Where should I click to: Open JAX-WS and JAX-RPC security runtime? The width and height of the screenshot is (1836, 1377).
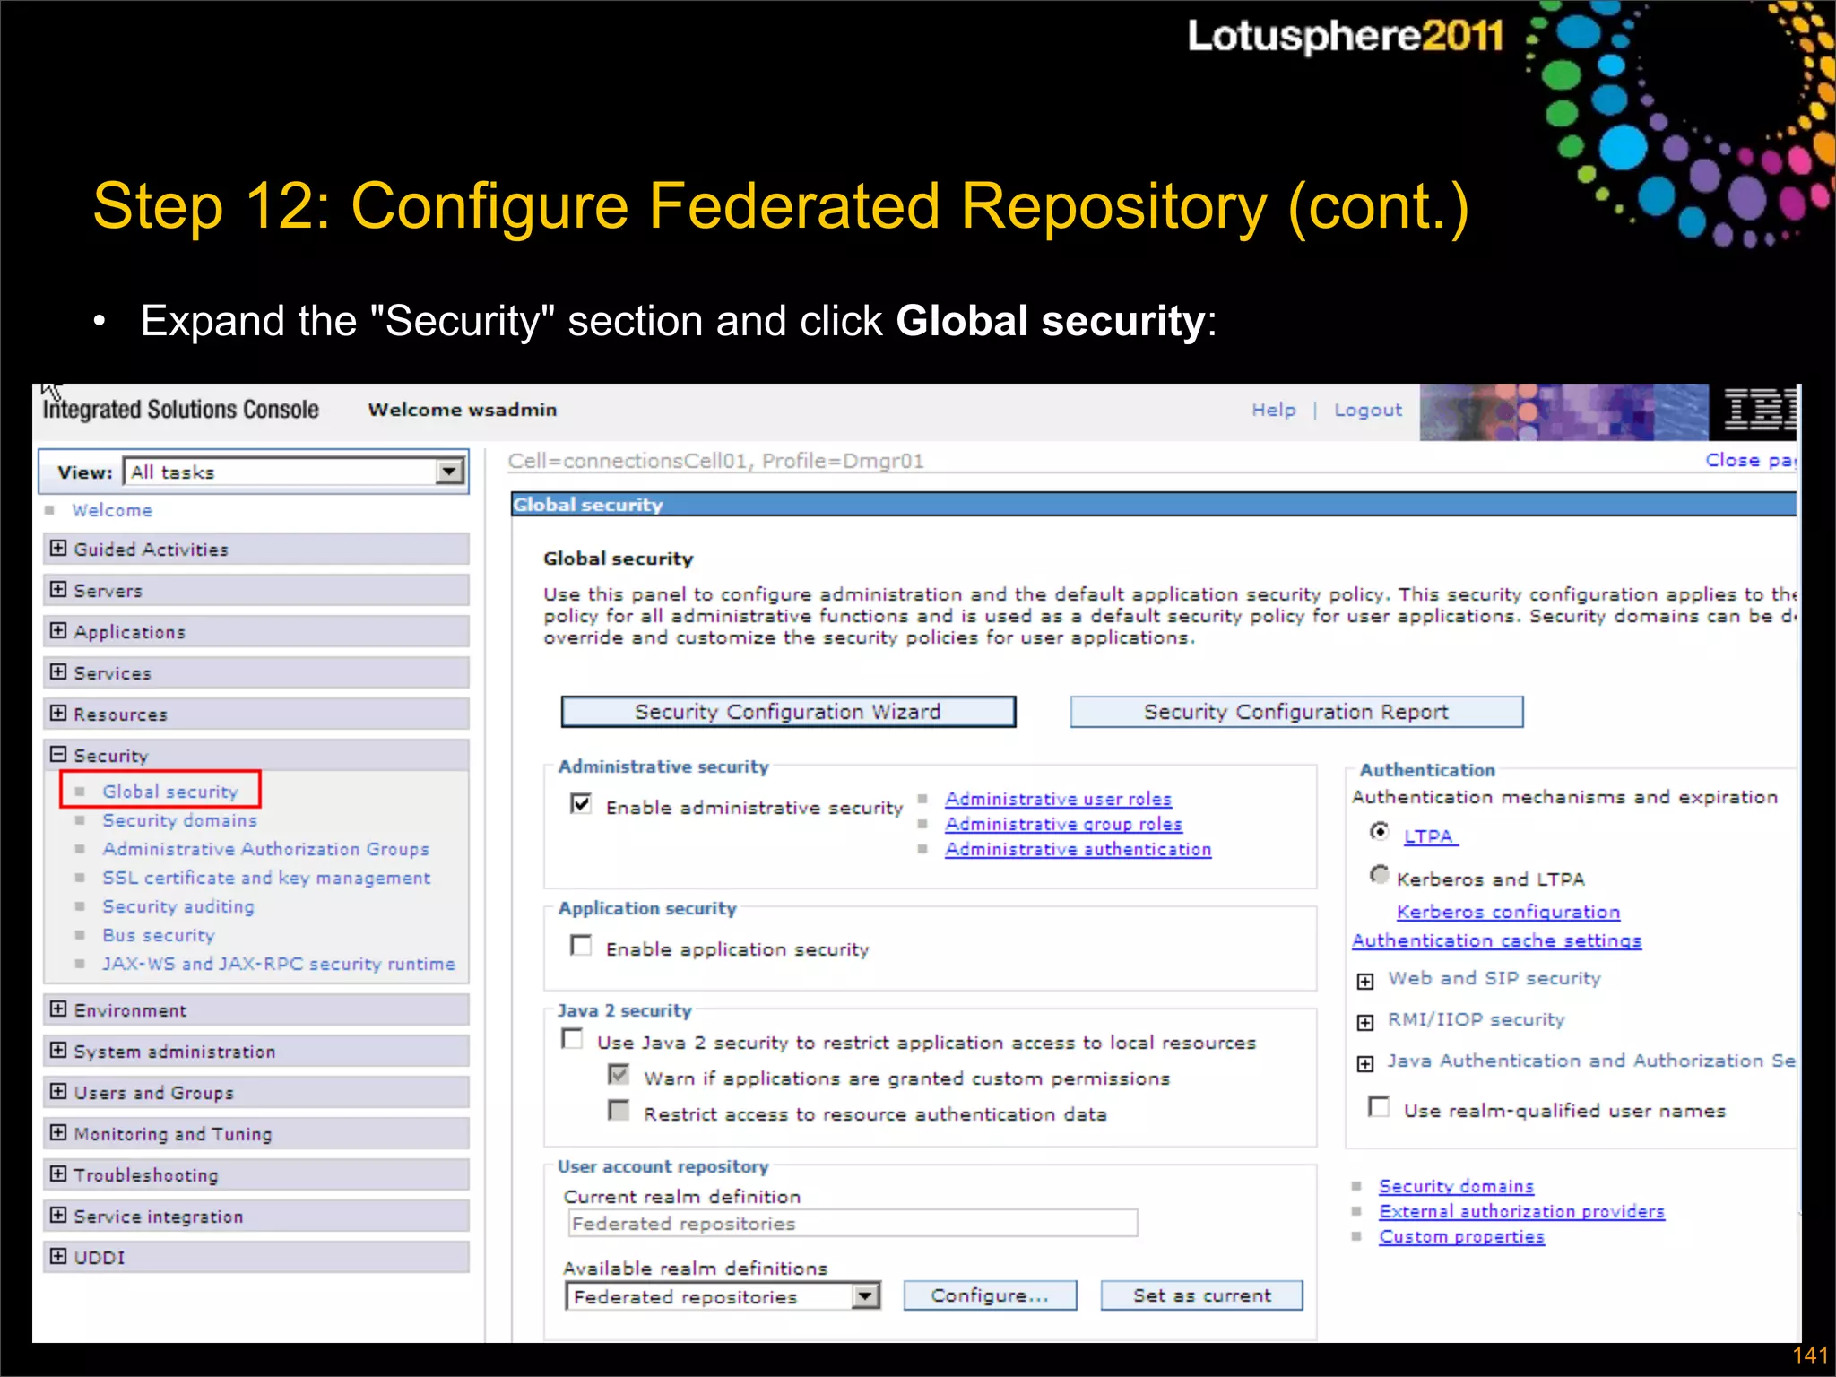pyautogui.click(x=279, y=964)
